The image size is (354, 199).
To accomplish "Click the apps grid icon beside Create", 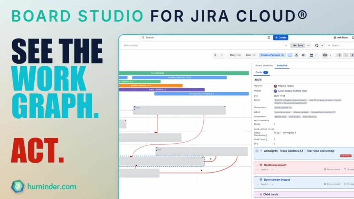I will point(269,37).
